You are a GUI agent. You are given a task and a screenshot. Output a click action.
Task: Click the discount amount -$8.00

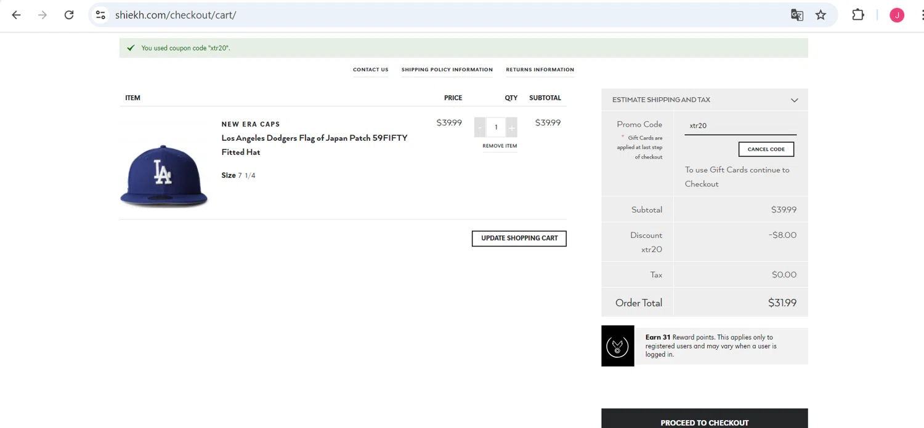(x=782, y=235)
